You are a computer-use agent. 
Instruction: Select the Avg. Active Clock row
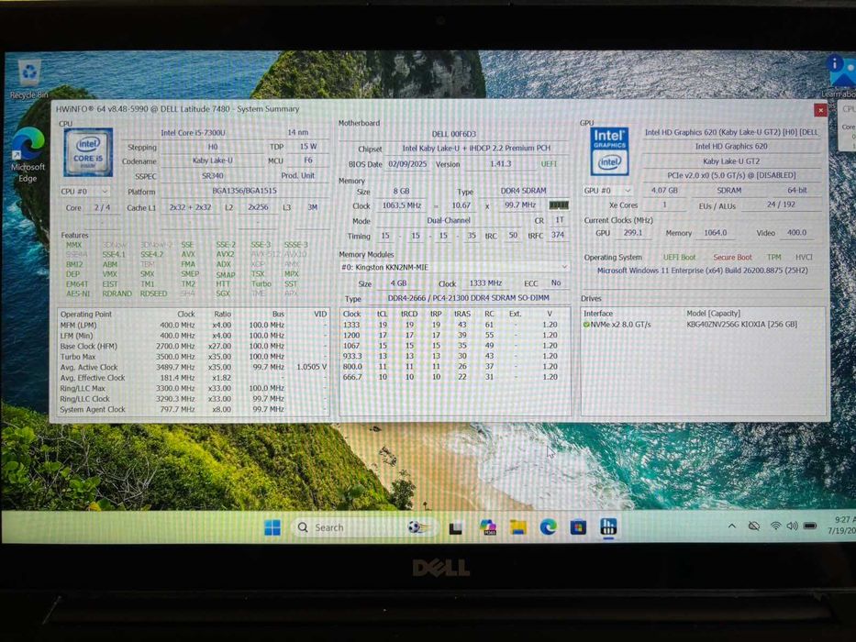click(x=194, y=367)
